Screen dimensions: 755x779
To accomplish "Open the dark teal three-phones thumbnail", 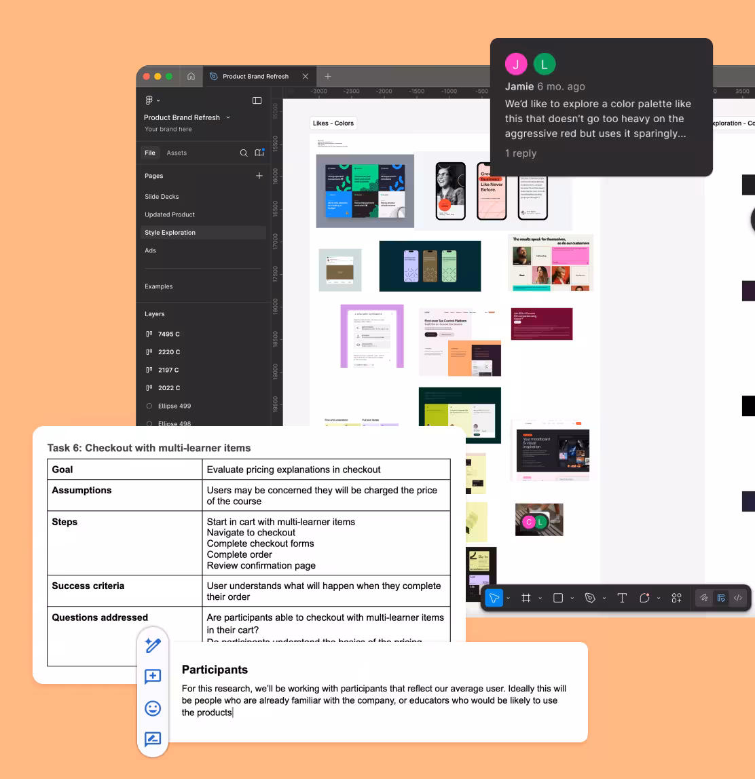I will 430,266.
